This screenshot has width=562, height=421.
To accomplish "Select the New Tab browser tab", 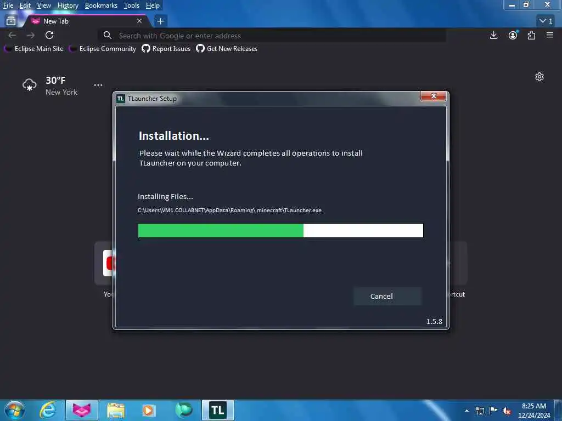I will (x=86, y=21).
